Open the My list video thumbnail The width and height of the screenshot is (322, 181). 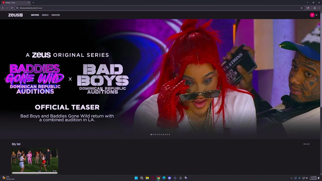coord(35,161)
